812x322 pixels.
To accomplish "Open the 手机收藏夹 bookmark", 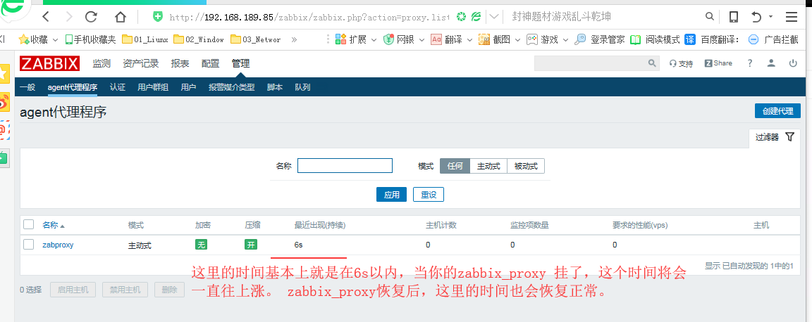I will pos(91,39).
